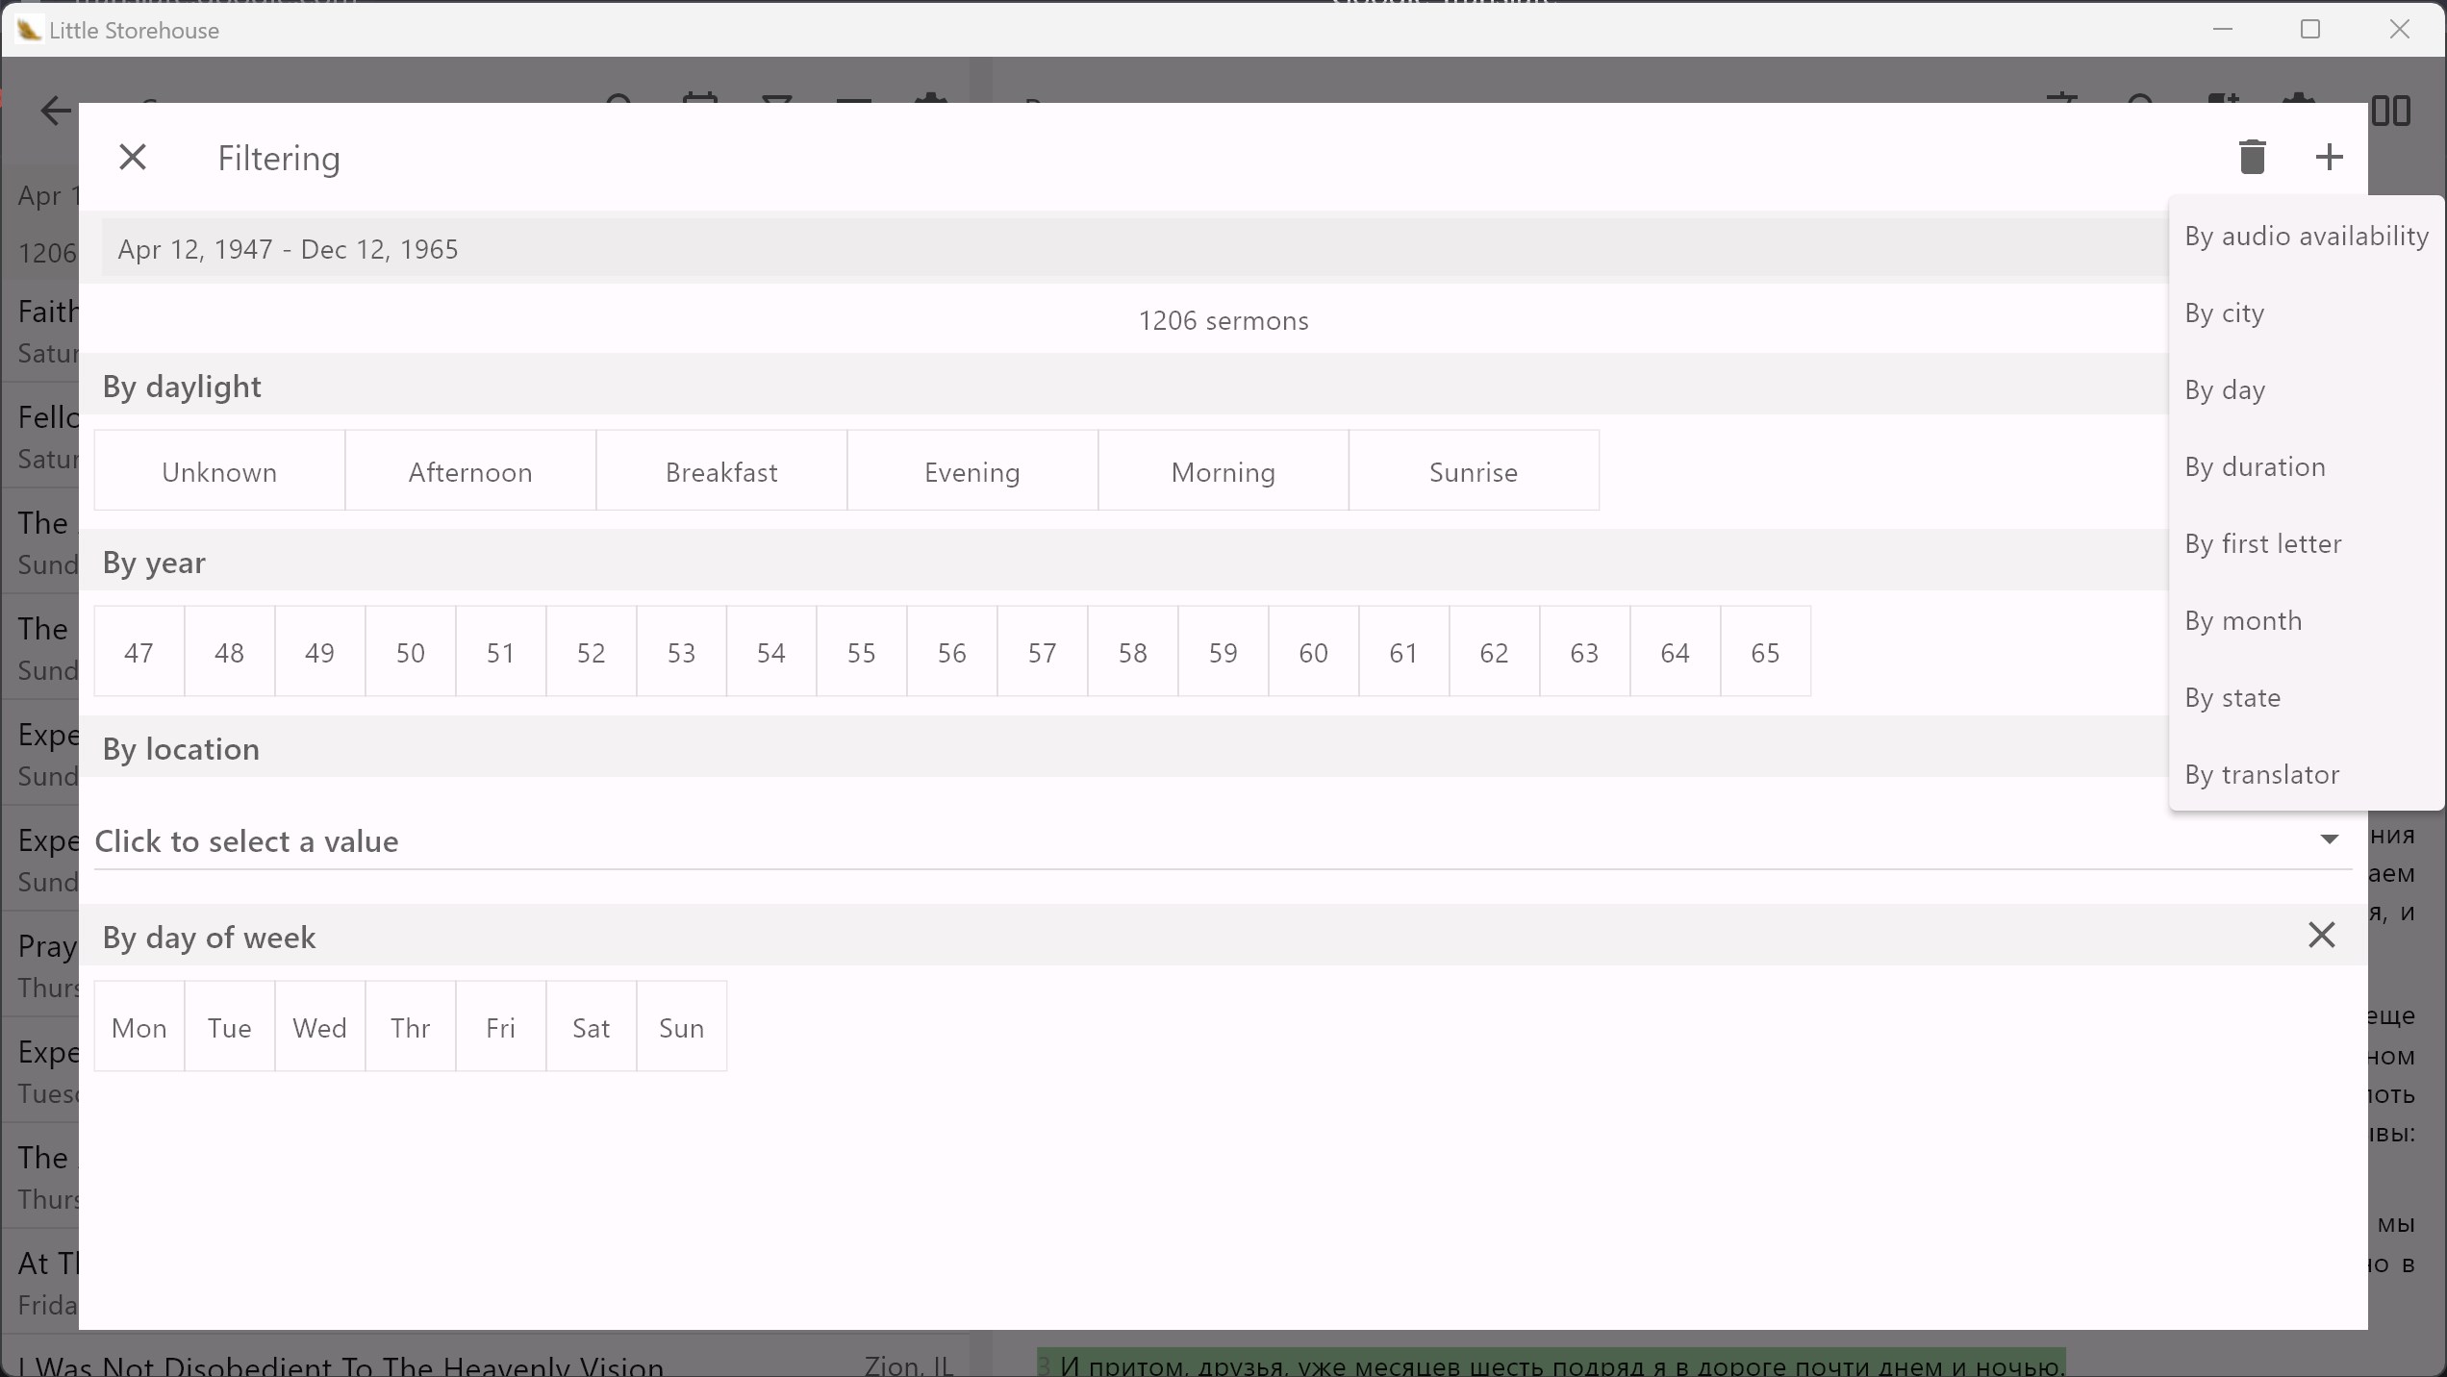Toggle the Evening daylight filter

[x=971, y=471]
